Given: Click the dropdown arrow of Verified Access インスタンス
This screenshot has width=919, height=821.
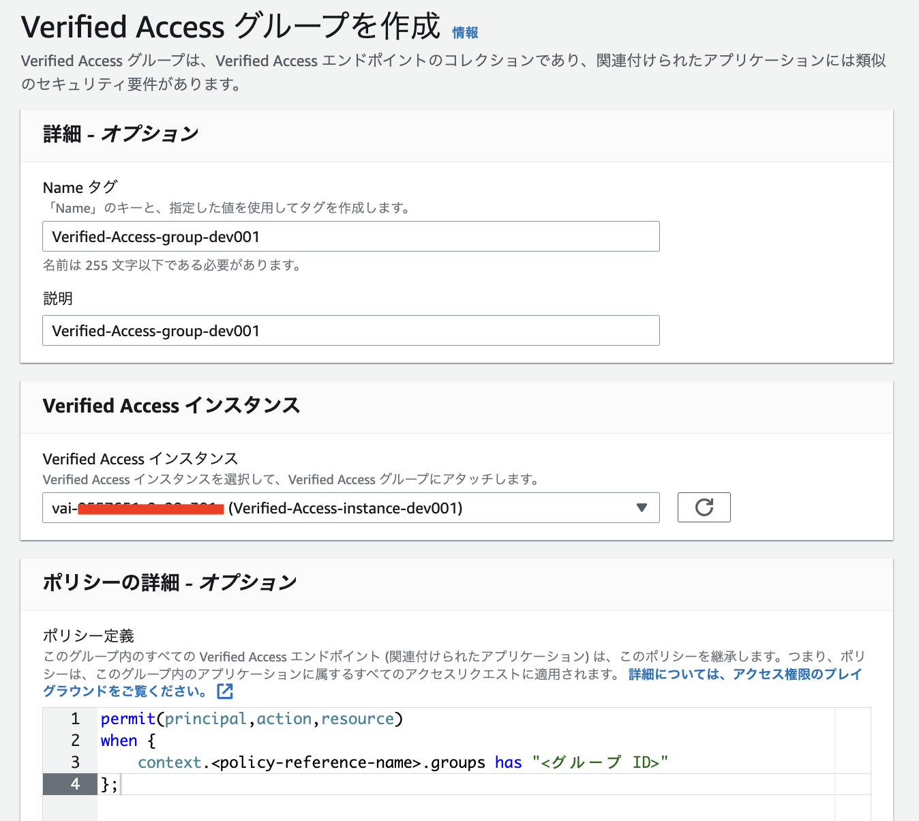Looking at the screenshot, I should 641,507.
